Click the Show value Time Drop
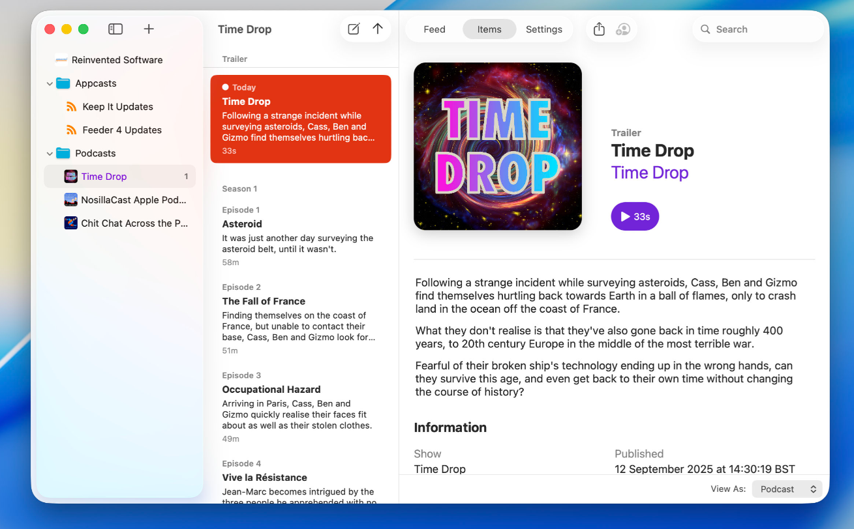 [x=440, y=469]
